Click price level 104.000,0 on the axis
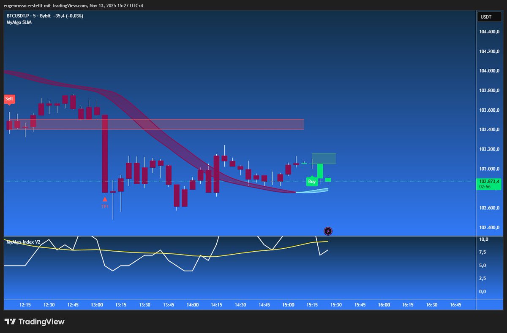Viewport: 507px width, 333px height. (x=489, y=71)
